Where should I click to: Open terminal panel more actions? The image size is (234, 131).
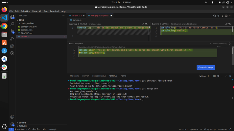[x=222, y=76]
